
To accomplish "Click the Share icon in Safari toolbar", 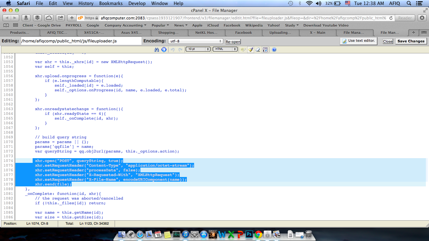I will click(x=60, y=18).
